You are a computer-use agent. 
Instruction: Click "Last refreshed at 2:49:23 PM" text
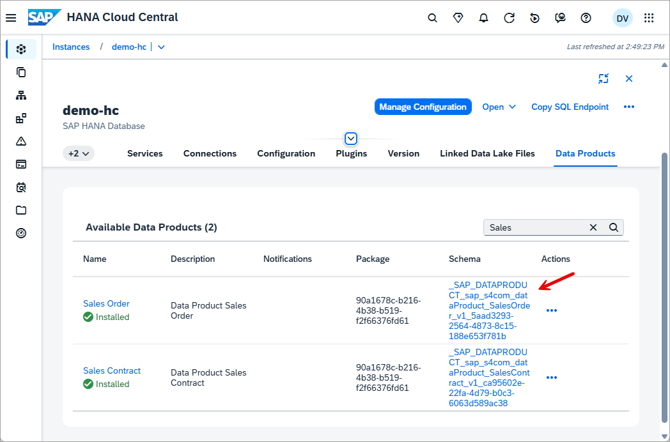[x=615, y=47]
